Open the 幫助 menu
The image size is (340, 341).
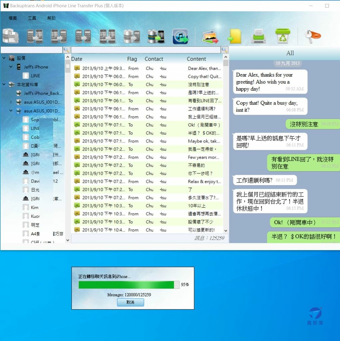51,18
